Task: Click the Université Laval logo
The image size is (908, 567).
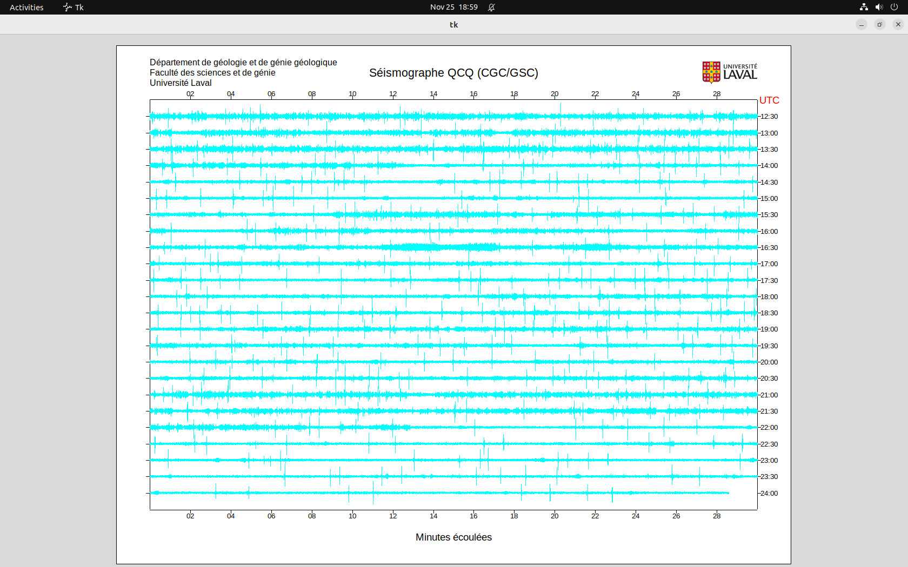Action: (729, 72)
